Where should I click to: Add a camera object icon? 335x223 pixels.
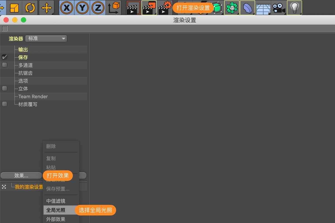[279, 8]
